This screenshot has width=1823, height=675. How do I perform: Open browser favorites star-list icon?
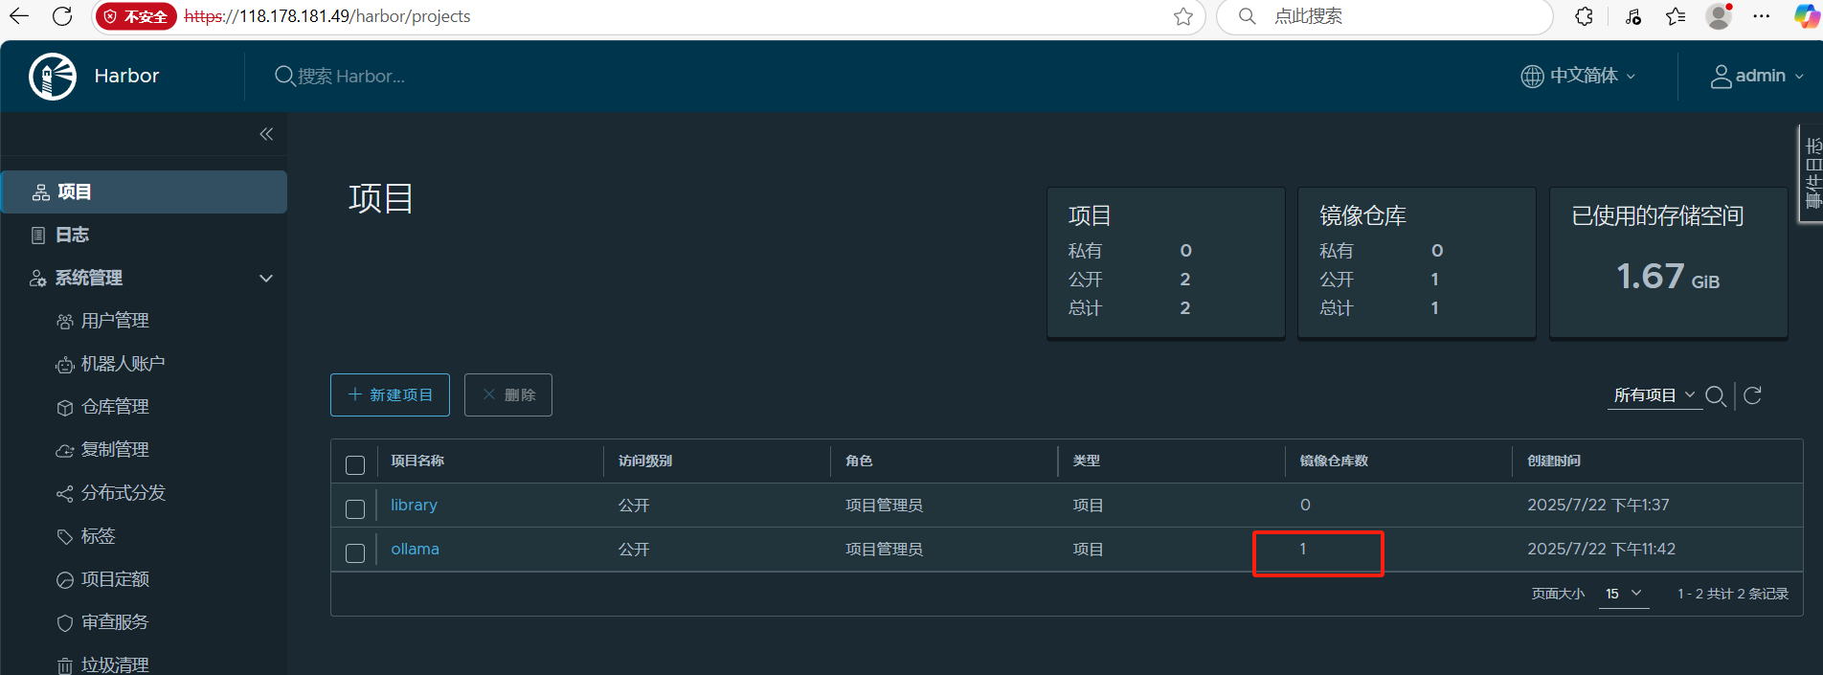pyautogui.click(x=1676, y=16)
